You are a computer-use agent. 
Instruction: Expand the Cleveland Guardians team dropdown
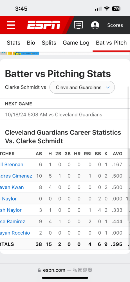pyautogui.click(x=82, y=87)
